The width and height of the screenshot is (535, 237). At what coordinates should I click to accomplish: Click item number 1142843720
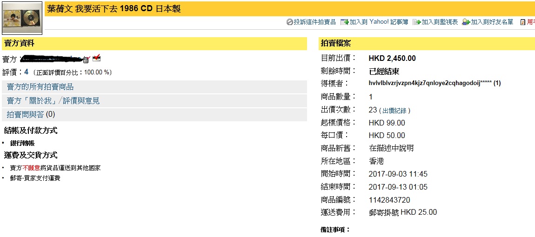pos(389,200)
